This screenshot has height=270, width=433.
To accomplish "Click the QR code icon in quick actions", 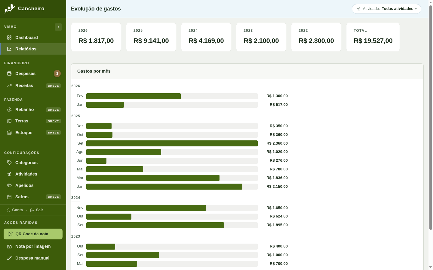I will click(x=10, y=234).
